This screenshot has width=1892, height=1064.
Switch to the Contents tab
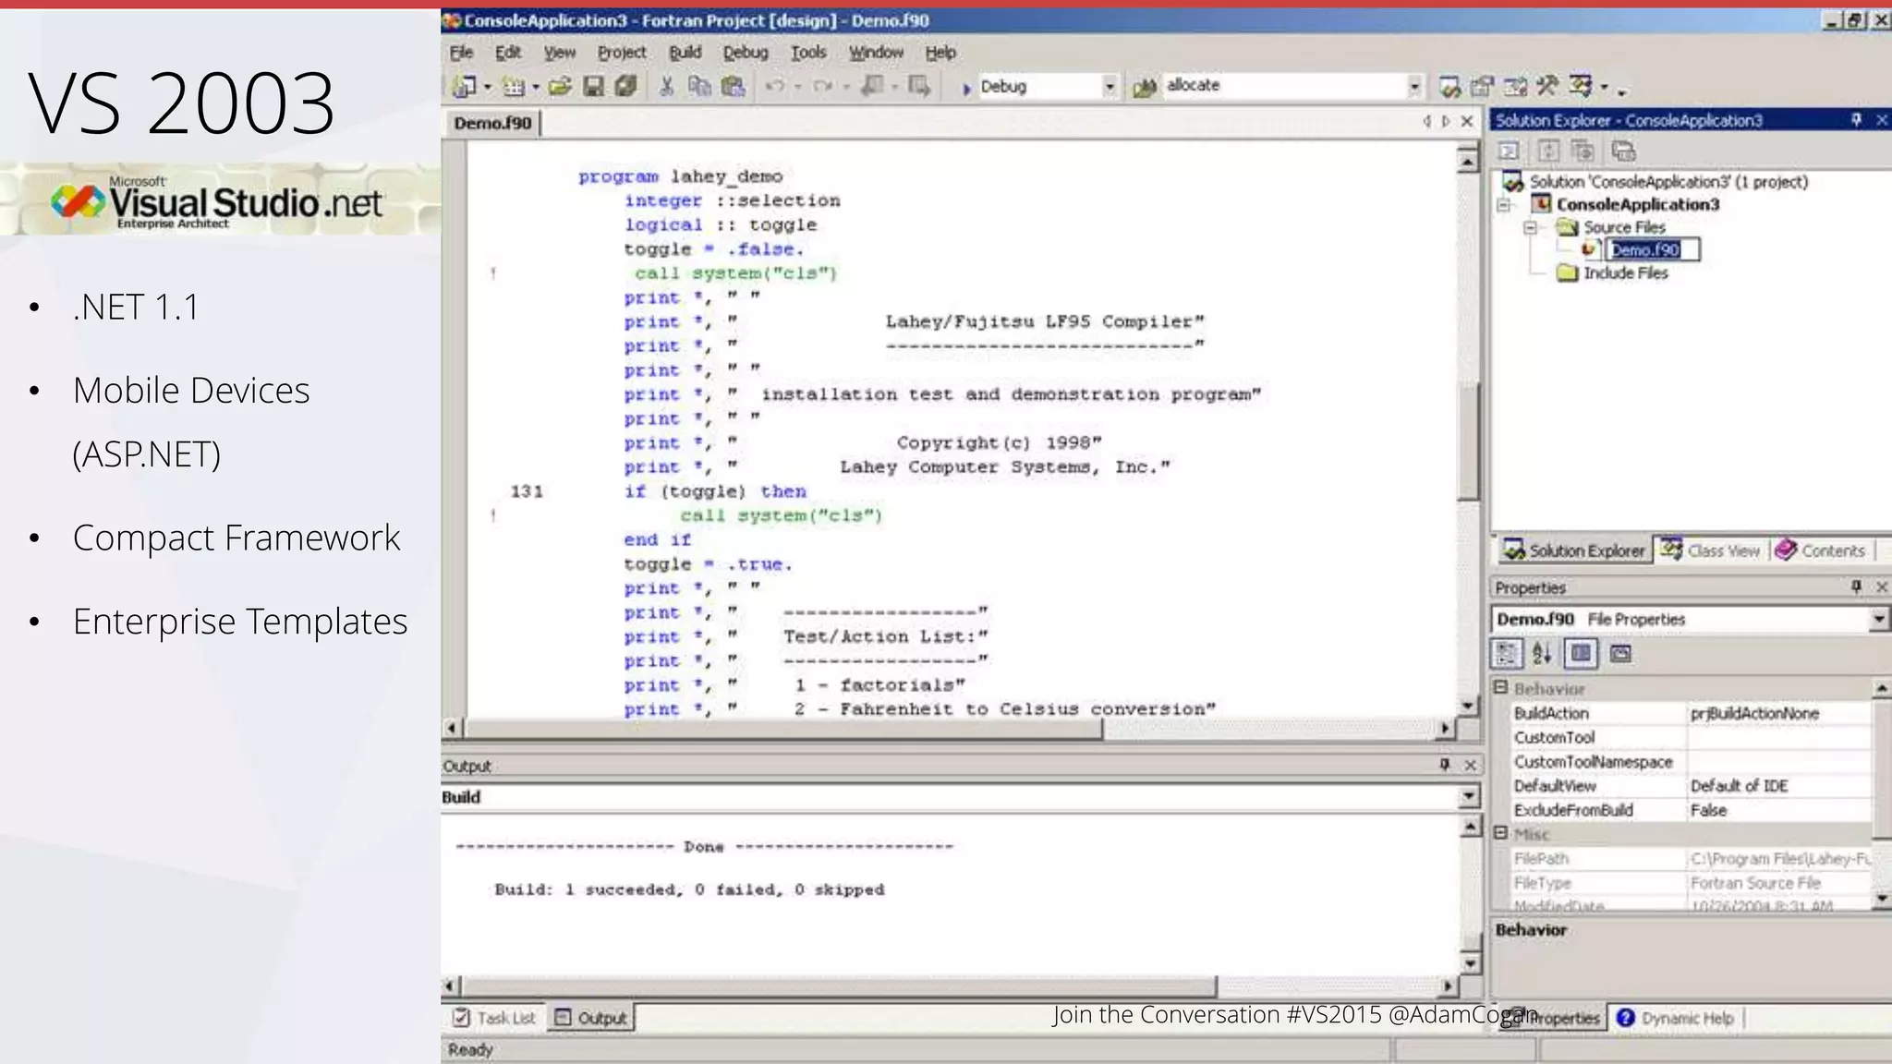coord(1822,550)
